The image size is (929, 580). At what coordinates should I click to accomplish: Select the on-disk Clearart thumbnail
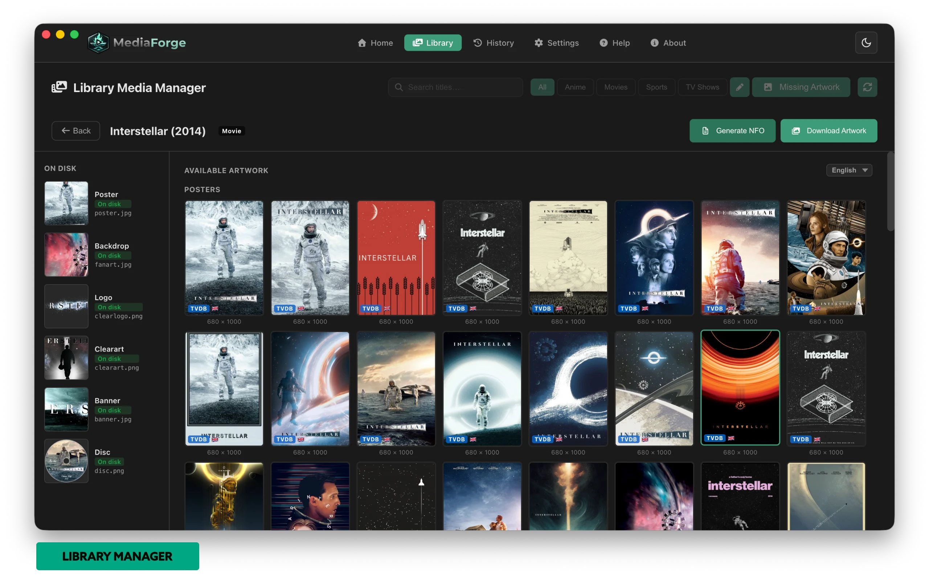pos(66,357)
